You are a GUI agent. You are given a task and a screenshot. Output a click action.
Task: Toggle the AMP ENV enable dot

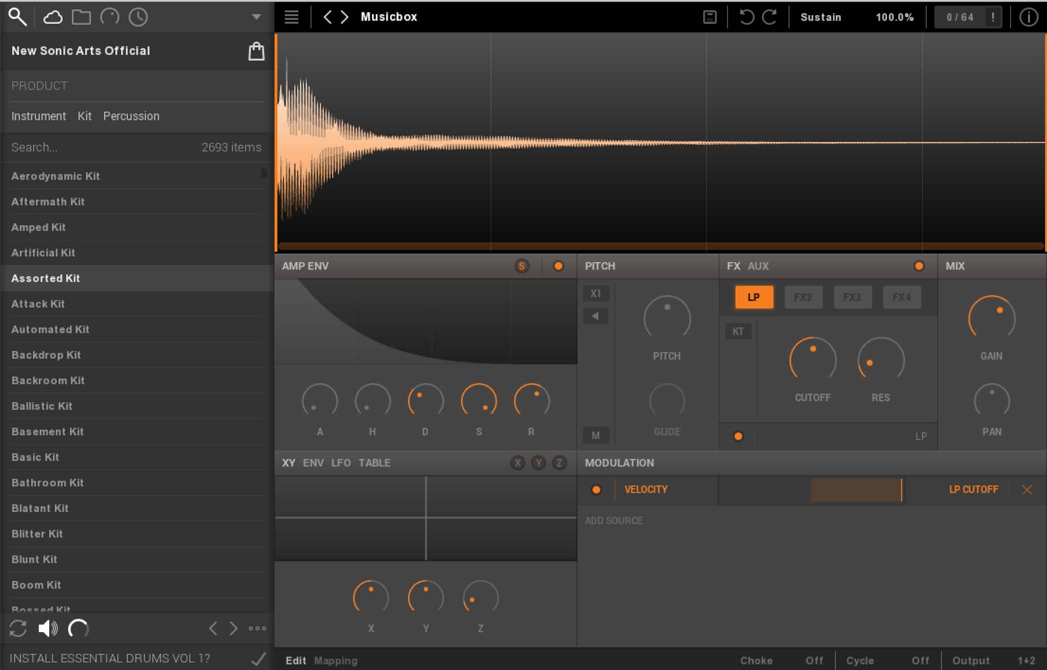pos(558,266)
